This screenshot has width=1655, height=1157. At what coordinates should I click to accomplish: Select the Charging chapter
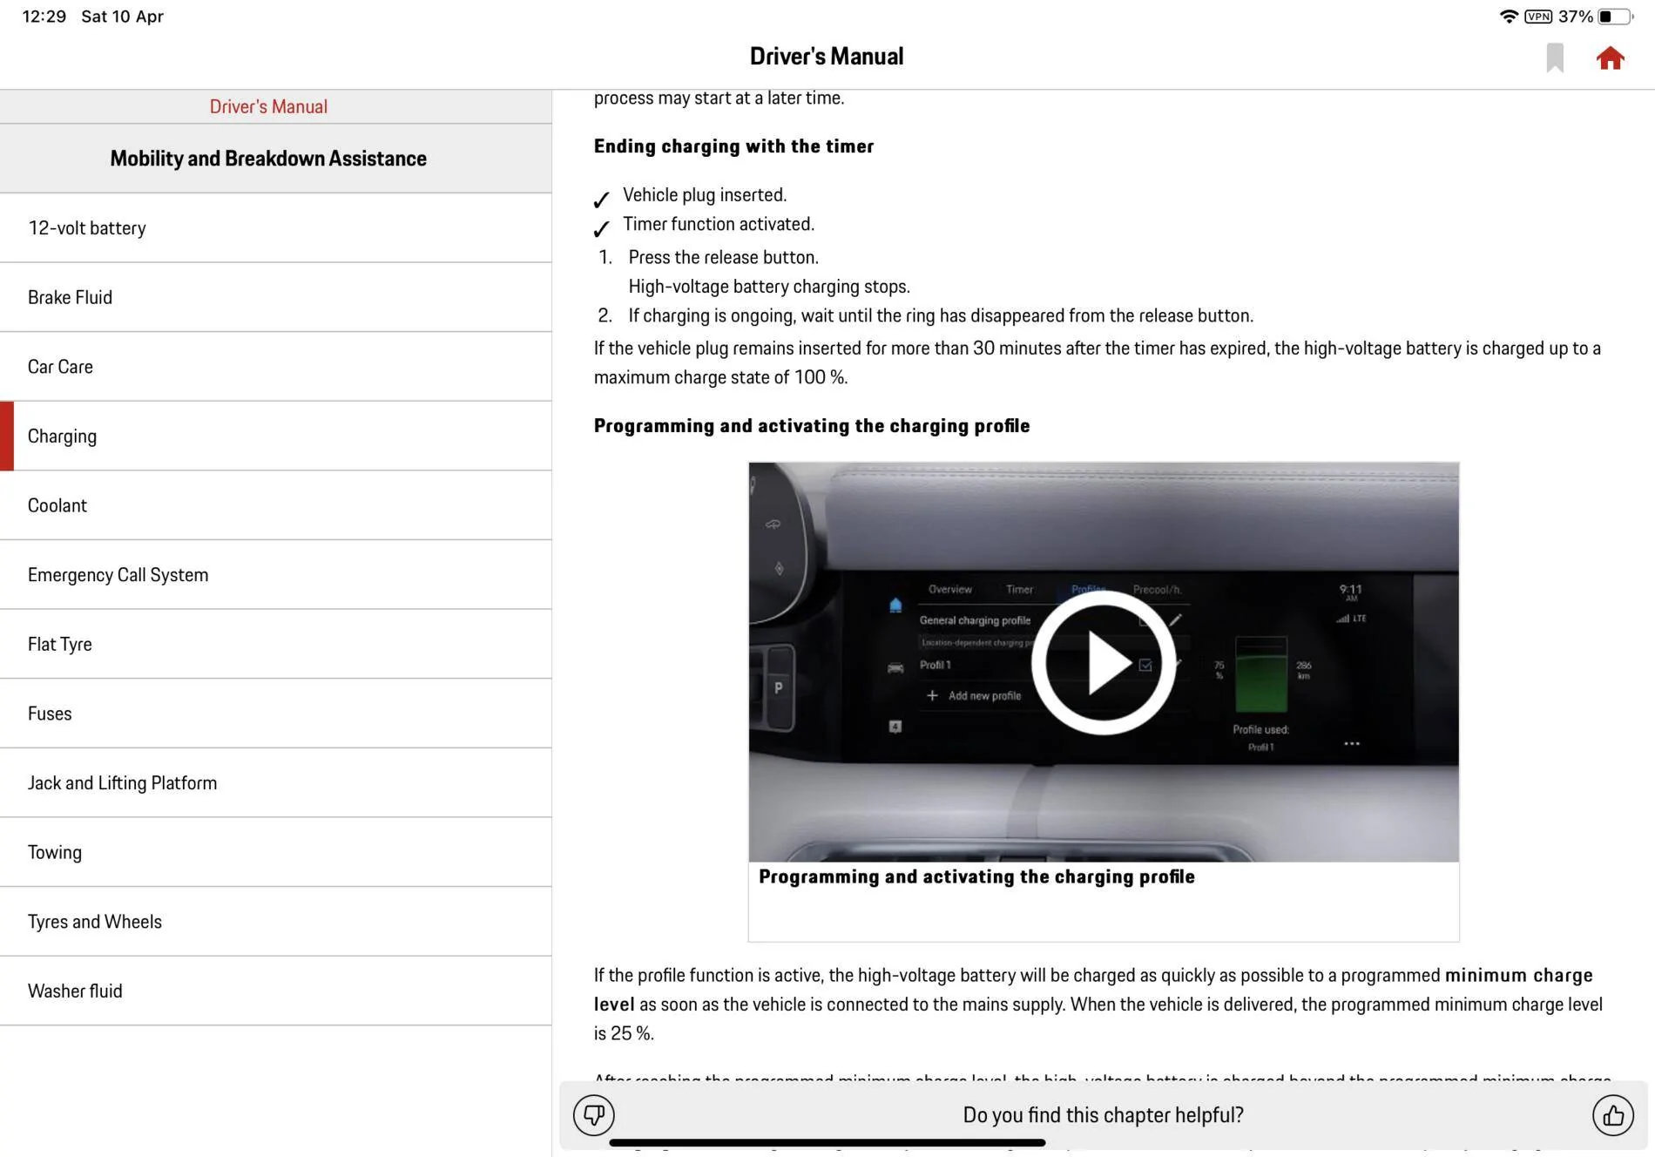point(275,436)
